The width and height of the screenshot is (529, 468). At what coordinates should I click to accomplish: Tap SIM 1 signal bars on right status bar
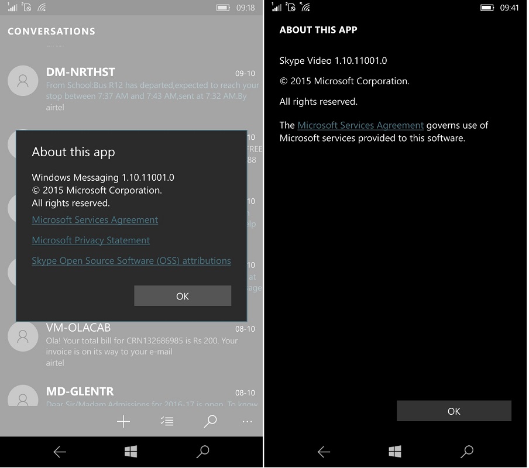pyautogui.click(x=276, y=7)
